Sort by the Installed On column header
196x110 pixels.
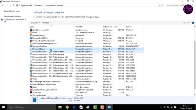(x=108, y=27)
